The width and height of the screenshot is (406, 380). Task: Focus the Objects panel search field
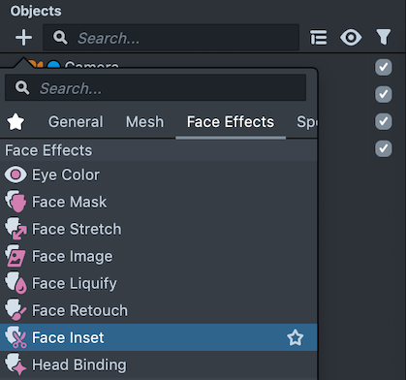[171, 38]
